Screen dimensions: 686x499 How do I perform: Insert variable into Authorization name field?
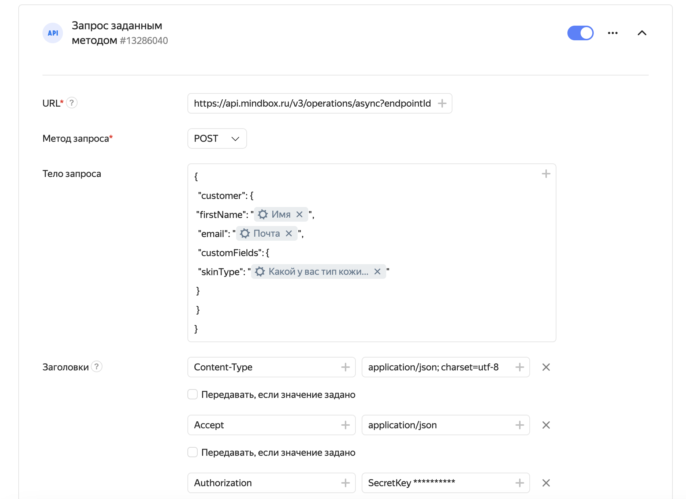345,483
